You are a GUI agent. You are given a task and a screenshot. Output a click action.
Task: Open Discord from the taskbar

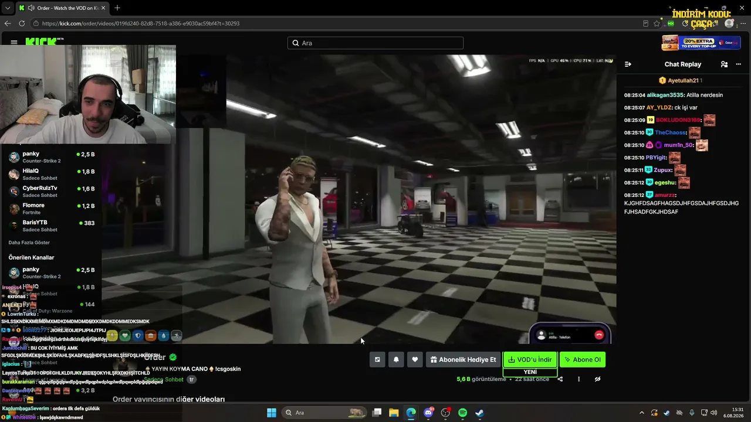[x=428, y=413]
